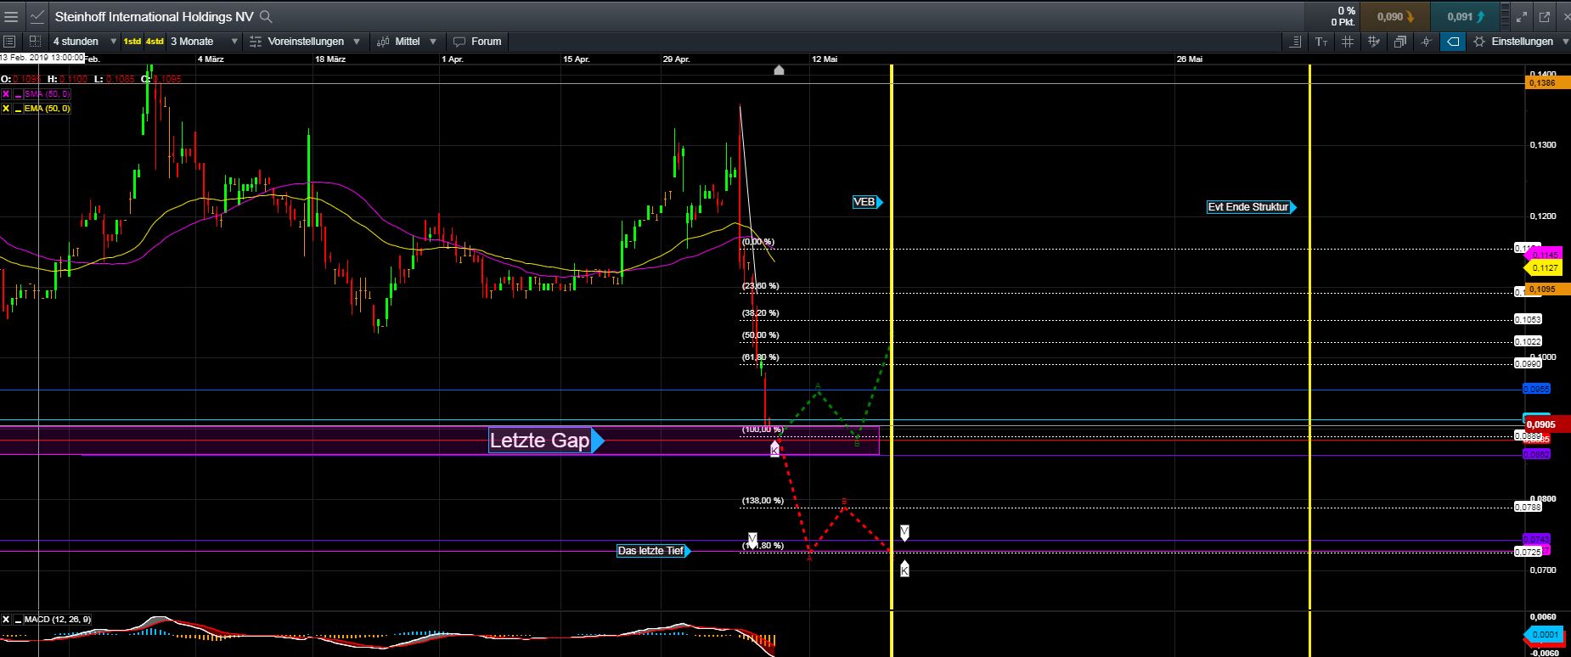Viewport: 1571px width, 657px height.
Task: Click the 0,1022 Fibonacci price label
Action: 1529,341
